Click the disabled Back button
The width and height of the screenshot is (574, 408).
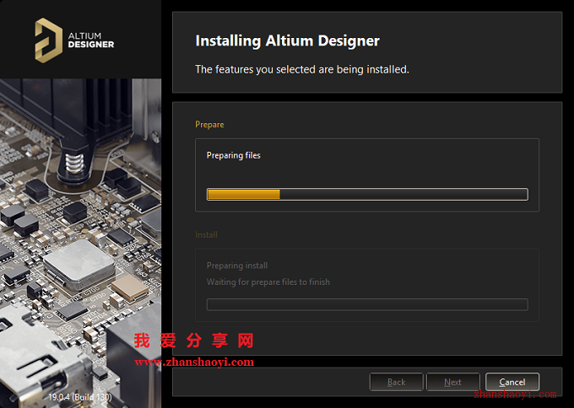click(397, 382)
